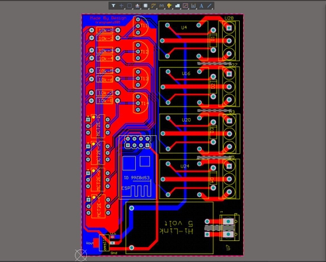Select the U16 relay designator
This screenshot has width=326, height=262.
pyautogui.click(x=186, y=73)
